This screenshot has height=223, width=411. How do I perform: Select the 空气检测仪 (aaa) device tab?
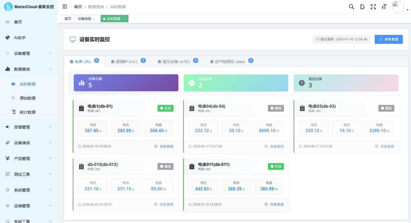tap(232, 61)
